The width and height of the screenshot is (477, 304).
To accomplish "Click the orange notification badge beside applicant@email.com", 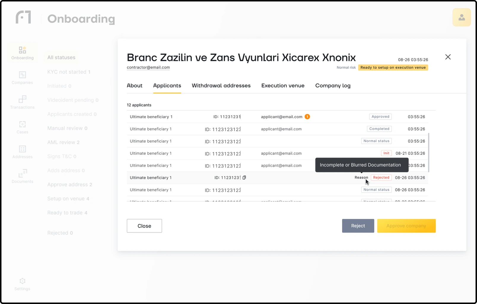I will [x=307, y=117].
